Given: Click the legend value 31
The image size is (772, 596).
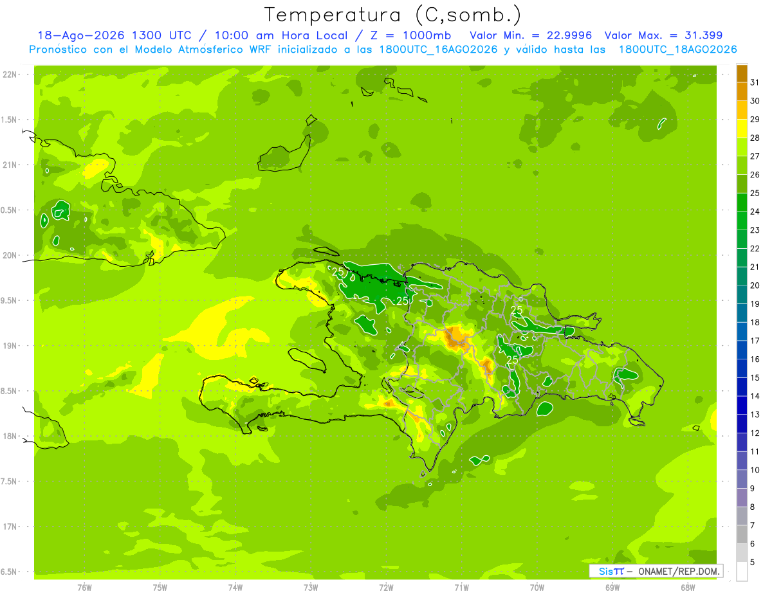Looking at the screenshot, I should (755, 82).
